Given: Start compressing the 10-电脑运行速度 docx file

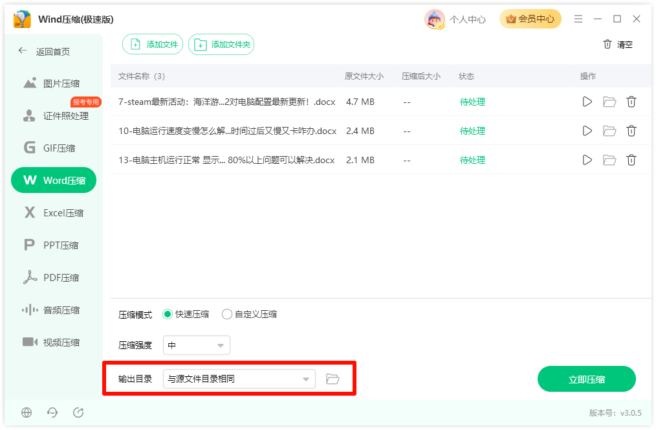Looking at the screenshot, I should click(587, 131).
